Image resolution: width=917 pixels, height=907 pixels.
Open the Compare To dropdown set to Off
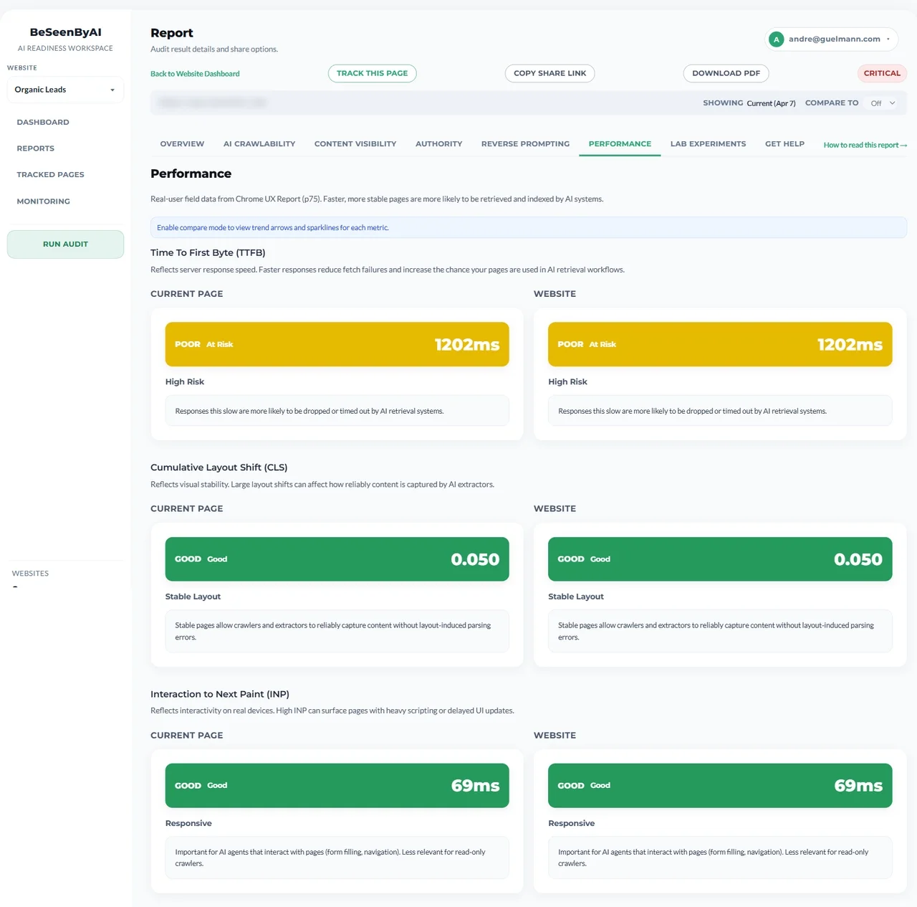(883, 103)
